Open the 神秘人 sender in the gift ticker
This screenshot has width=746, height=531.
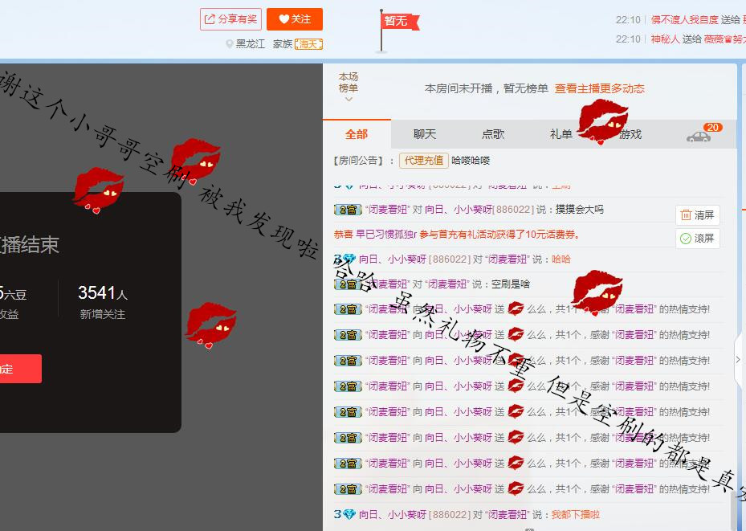(665, 39)
